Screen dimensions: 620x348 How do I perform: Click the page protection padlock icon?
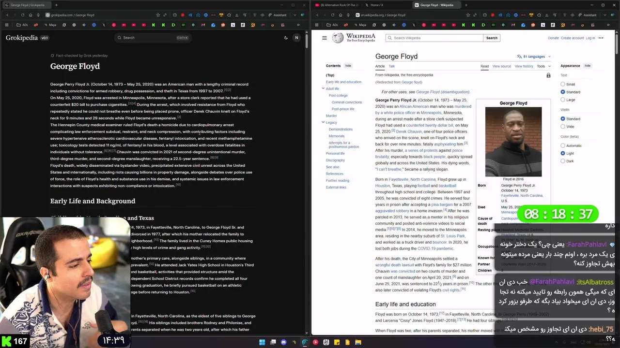coord(548,75)
